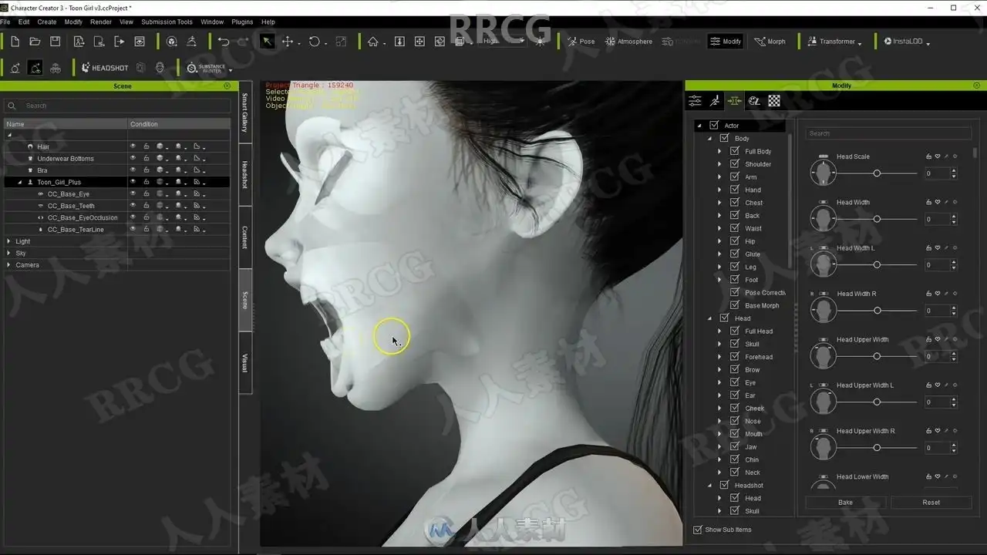This screenshot has height=555, width=987.
Task: Click the Head Upper Width slider handle
Action: [x=877, y=356]
